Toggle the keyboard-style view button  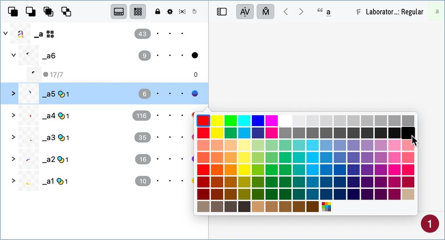[x=119, y=12]
